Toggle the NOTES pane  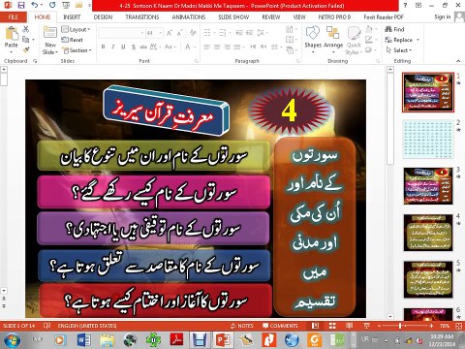pos(241,326)
